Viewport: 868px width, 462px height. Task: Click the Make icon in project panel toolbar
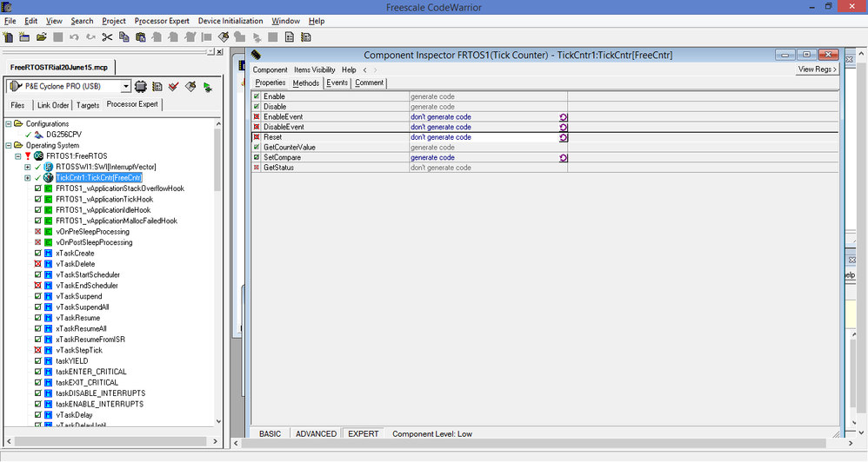(x=190, y=87)
